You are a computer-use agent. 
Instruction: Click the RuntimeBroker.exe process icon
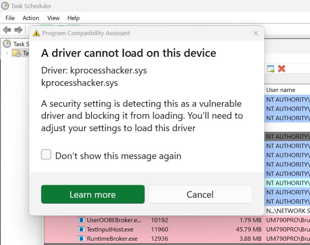(x=81, y=239)
